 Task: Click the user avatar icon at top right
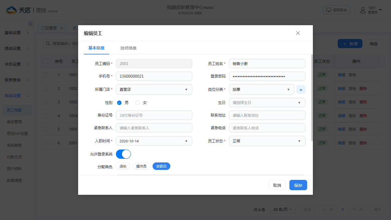pos(363,10)
